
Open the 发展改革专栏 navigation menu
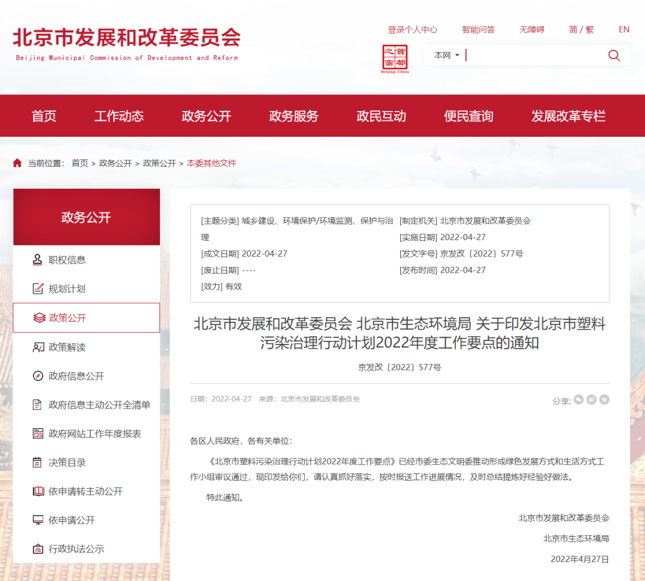[x=568, y=116]
